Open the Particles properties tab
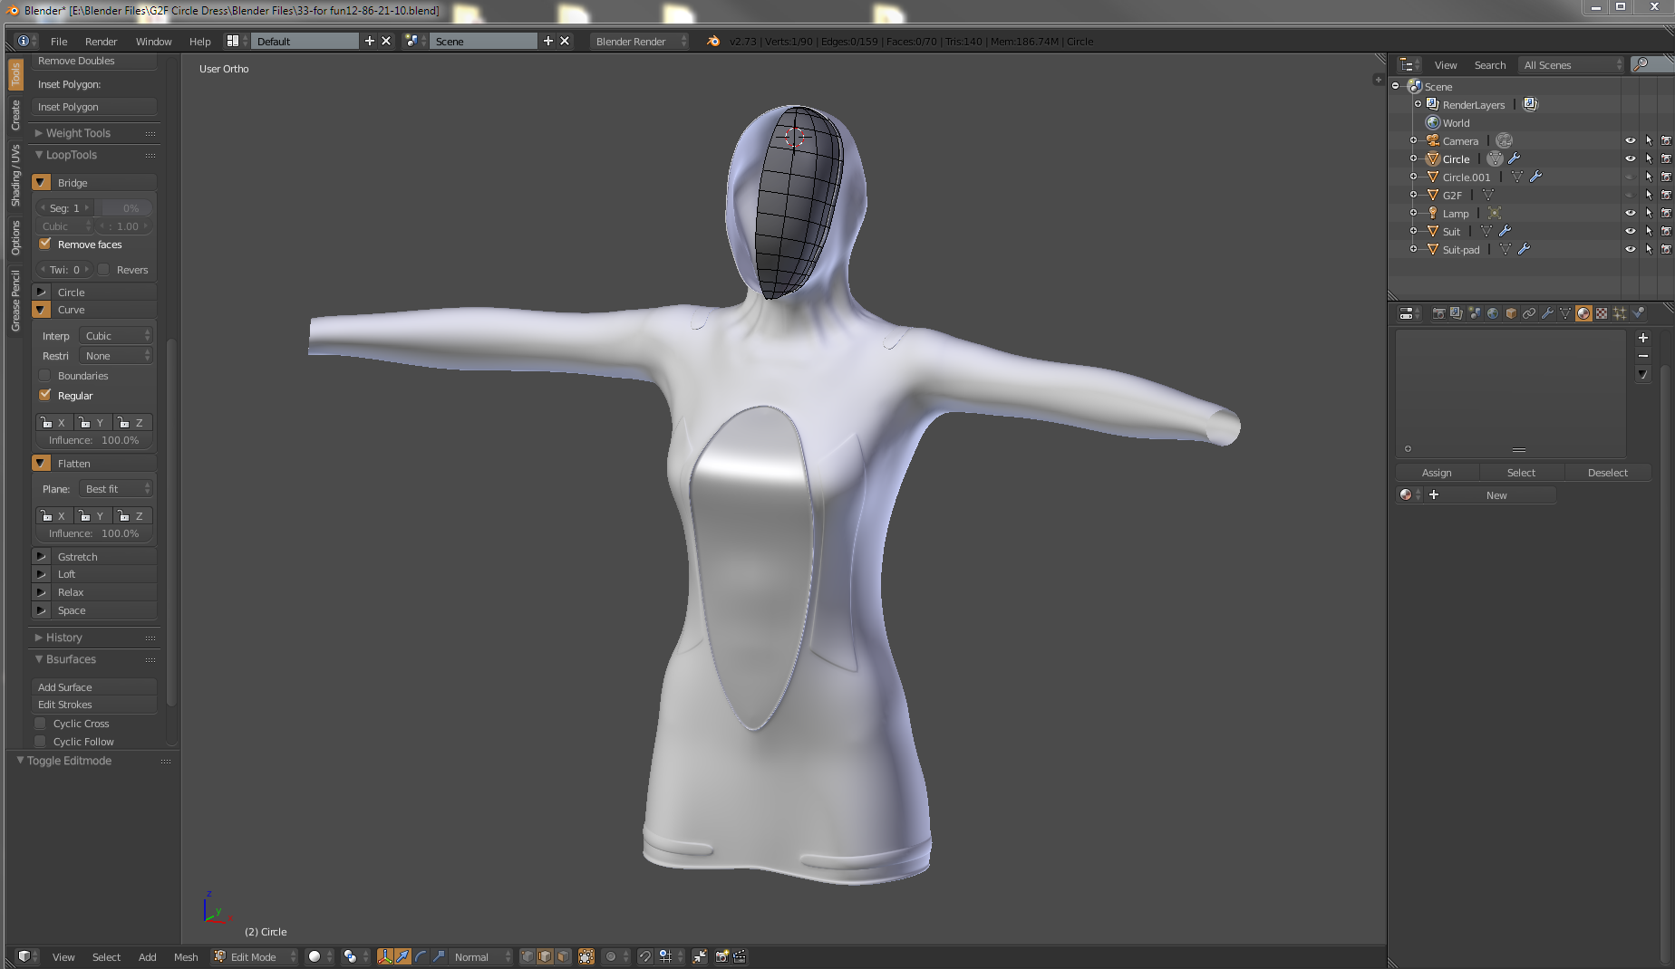This screenshot has width=1675, height=969. [x=1620, y=313]
